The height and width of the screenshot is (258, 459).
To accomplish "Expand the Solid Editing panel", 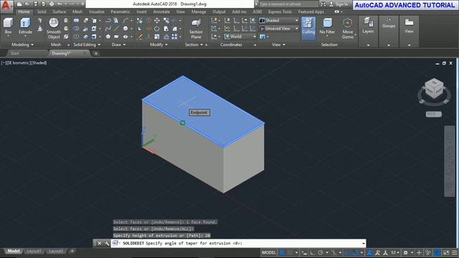I will pyautogui.click(x=87, y=44).
